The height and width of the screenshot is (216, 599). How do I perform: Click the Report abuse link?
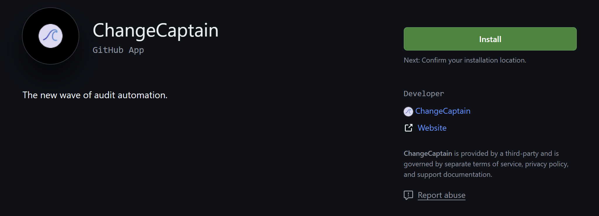(441, 195)
